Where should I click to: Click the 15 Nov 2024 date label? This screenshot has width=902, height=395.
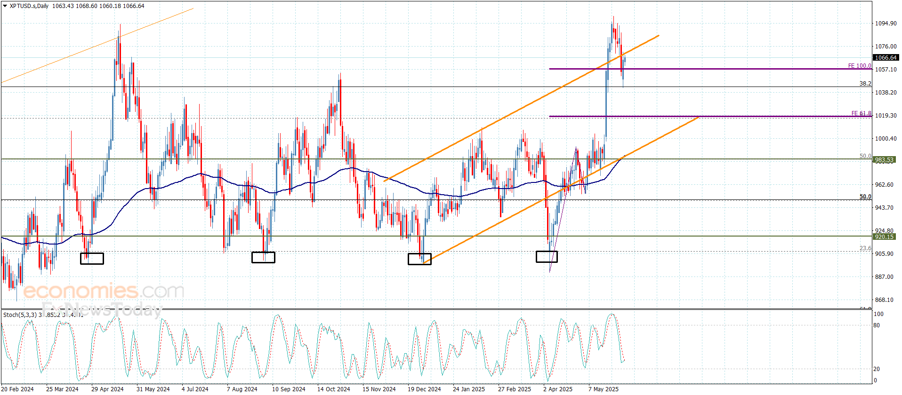(379, 389)
